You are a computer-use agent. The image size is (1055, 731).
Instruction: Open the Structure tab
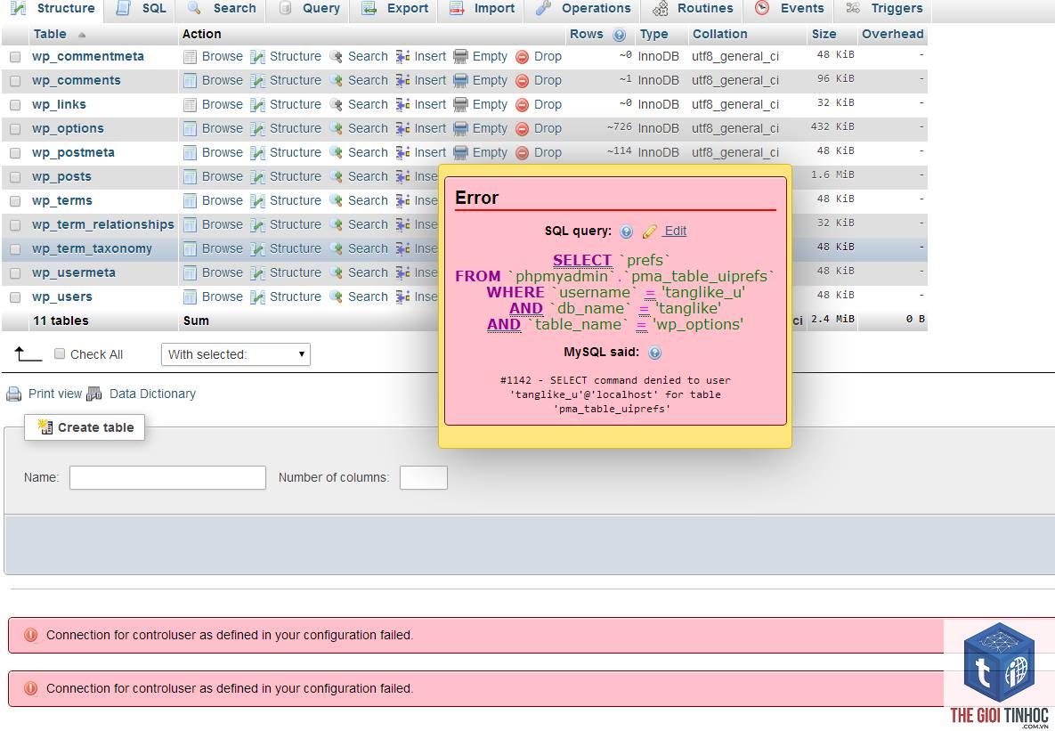coord(53,9)
